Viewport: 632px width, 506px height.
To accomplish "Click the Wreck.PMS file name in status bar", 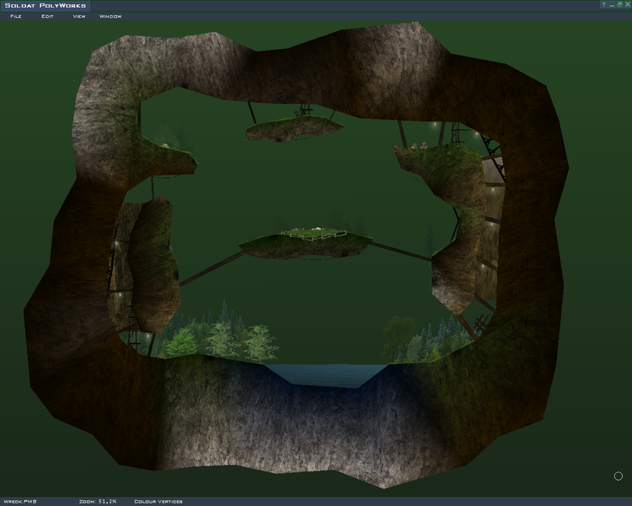I will pyautogui.click(x=19, y=501).
